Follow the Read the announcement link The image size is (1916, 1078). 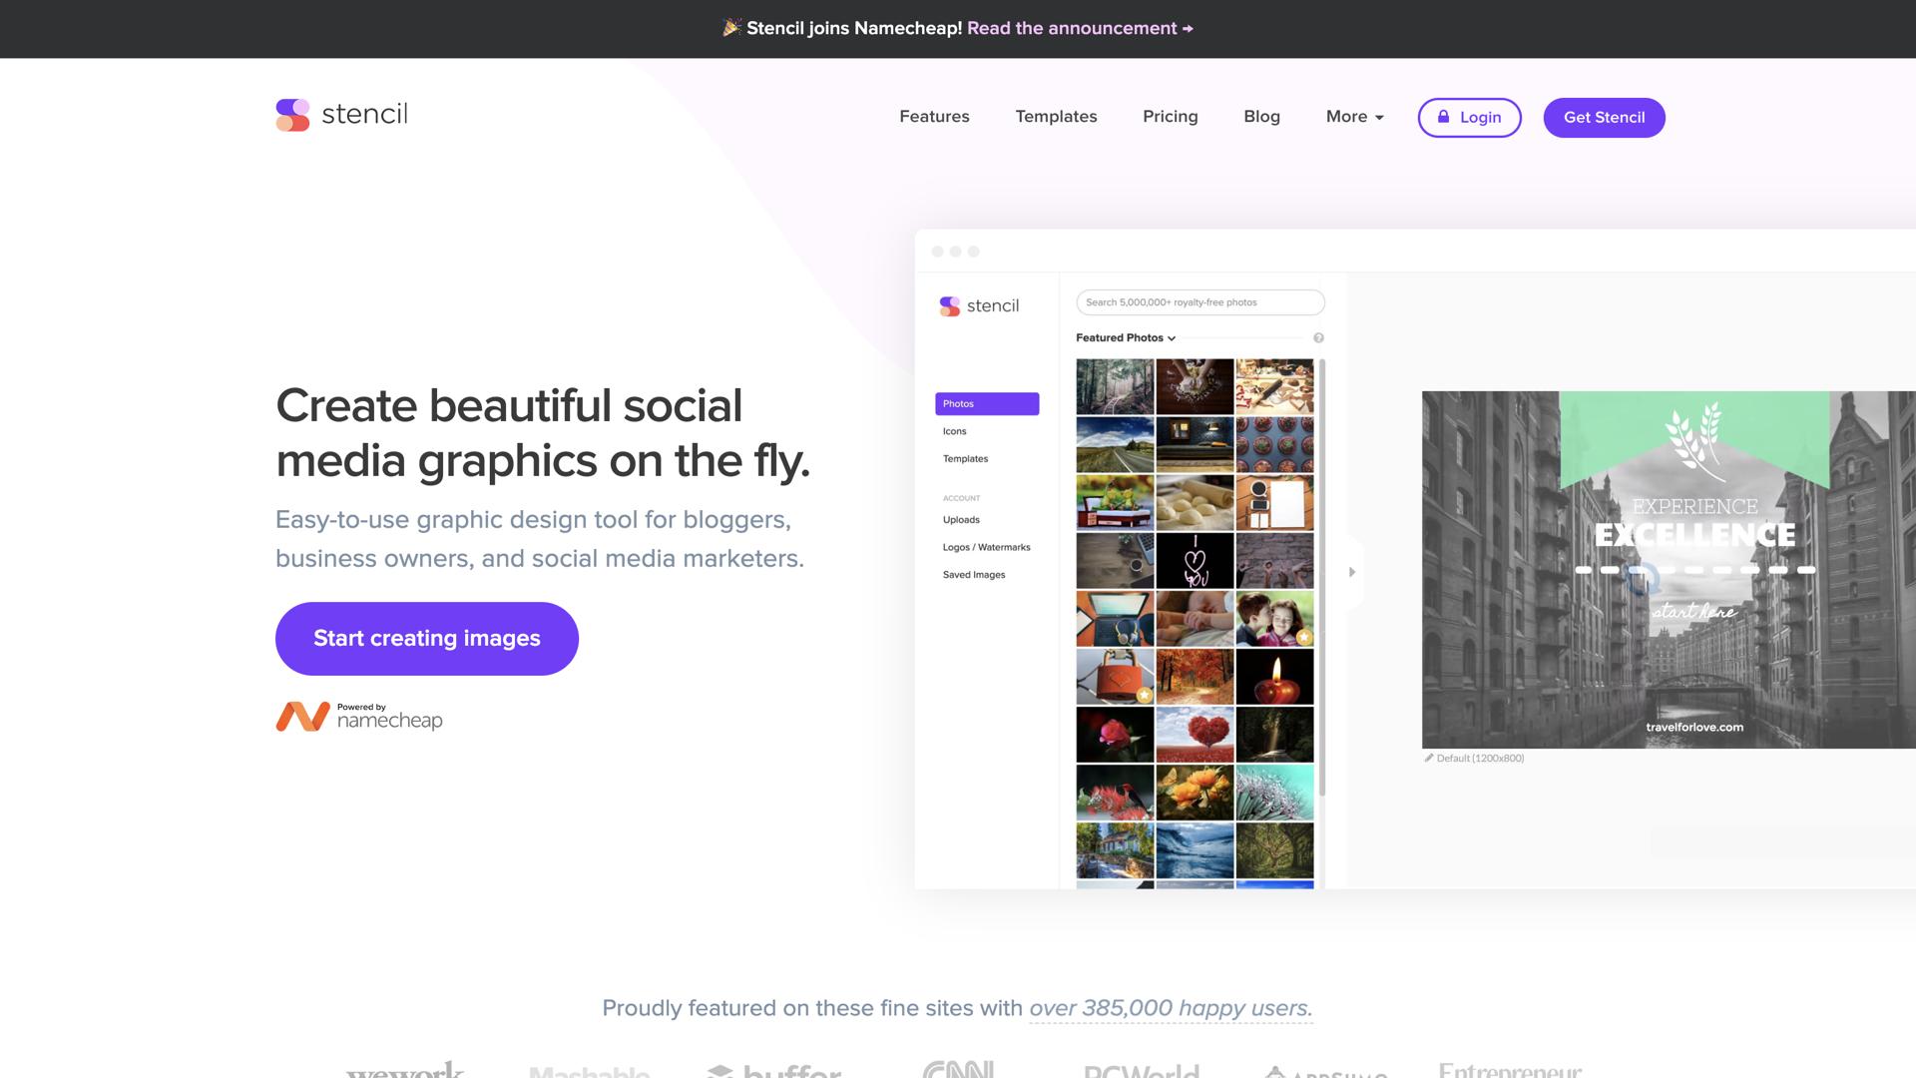[x=1080, y=28]
